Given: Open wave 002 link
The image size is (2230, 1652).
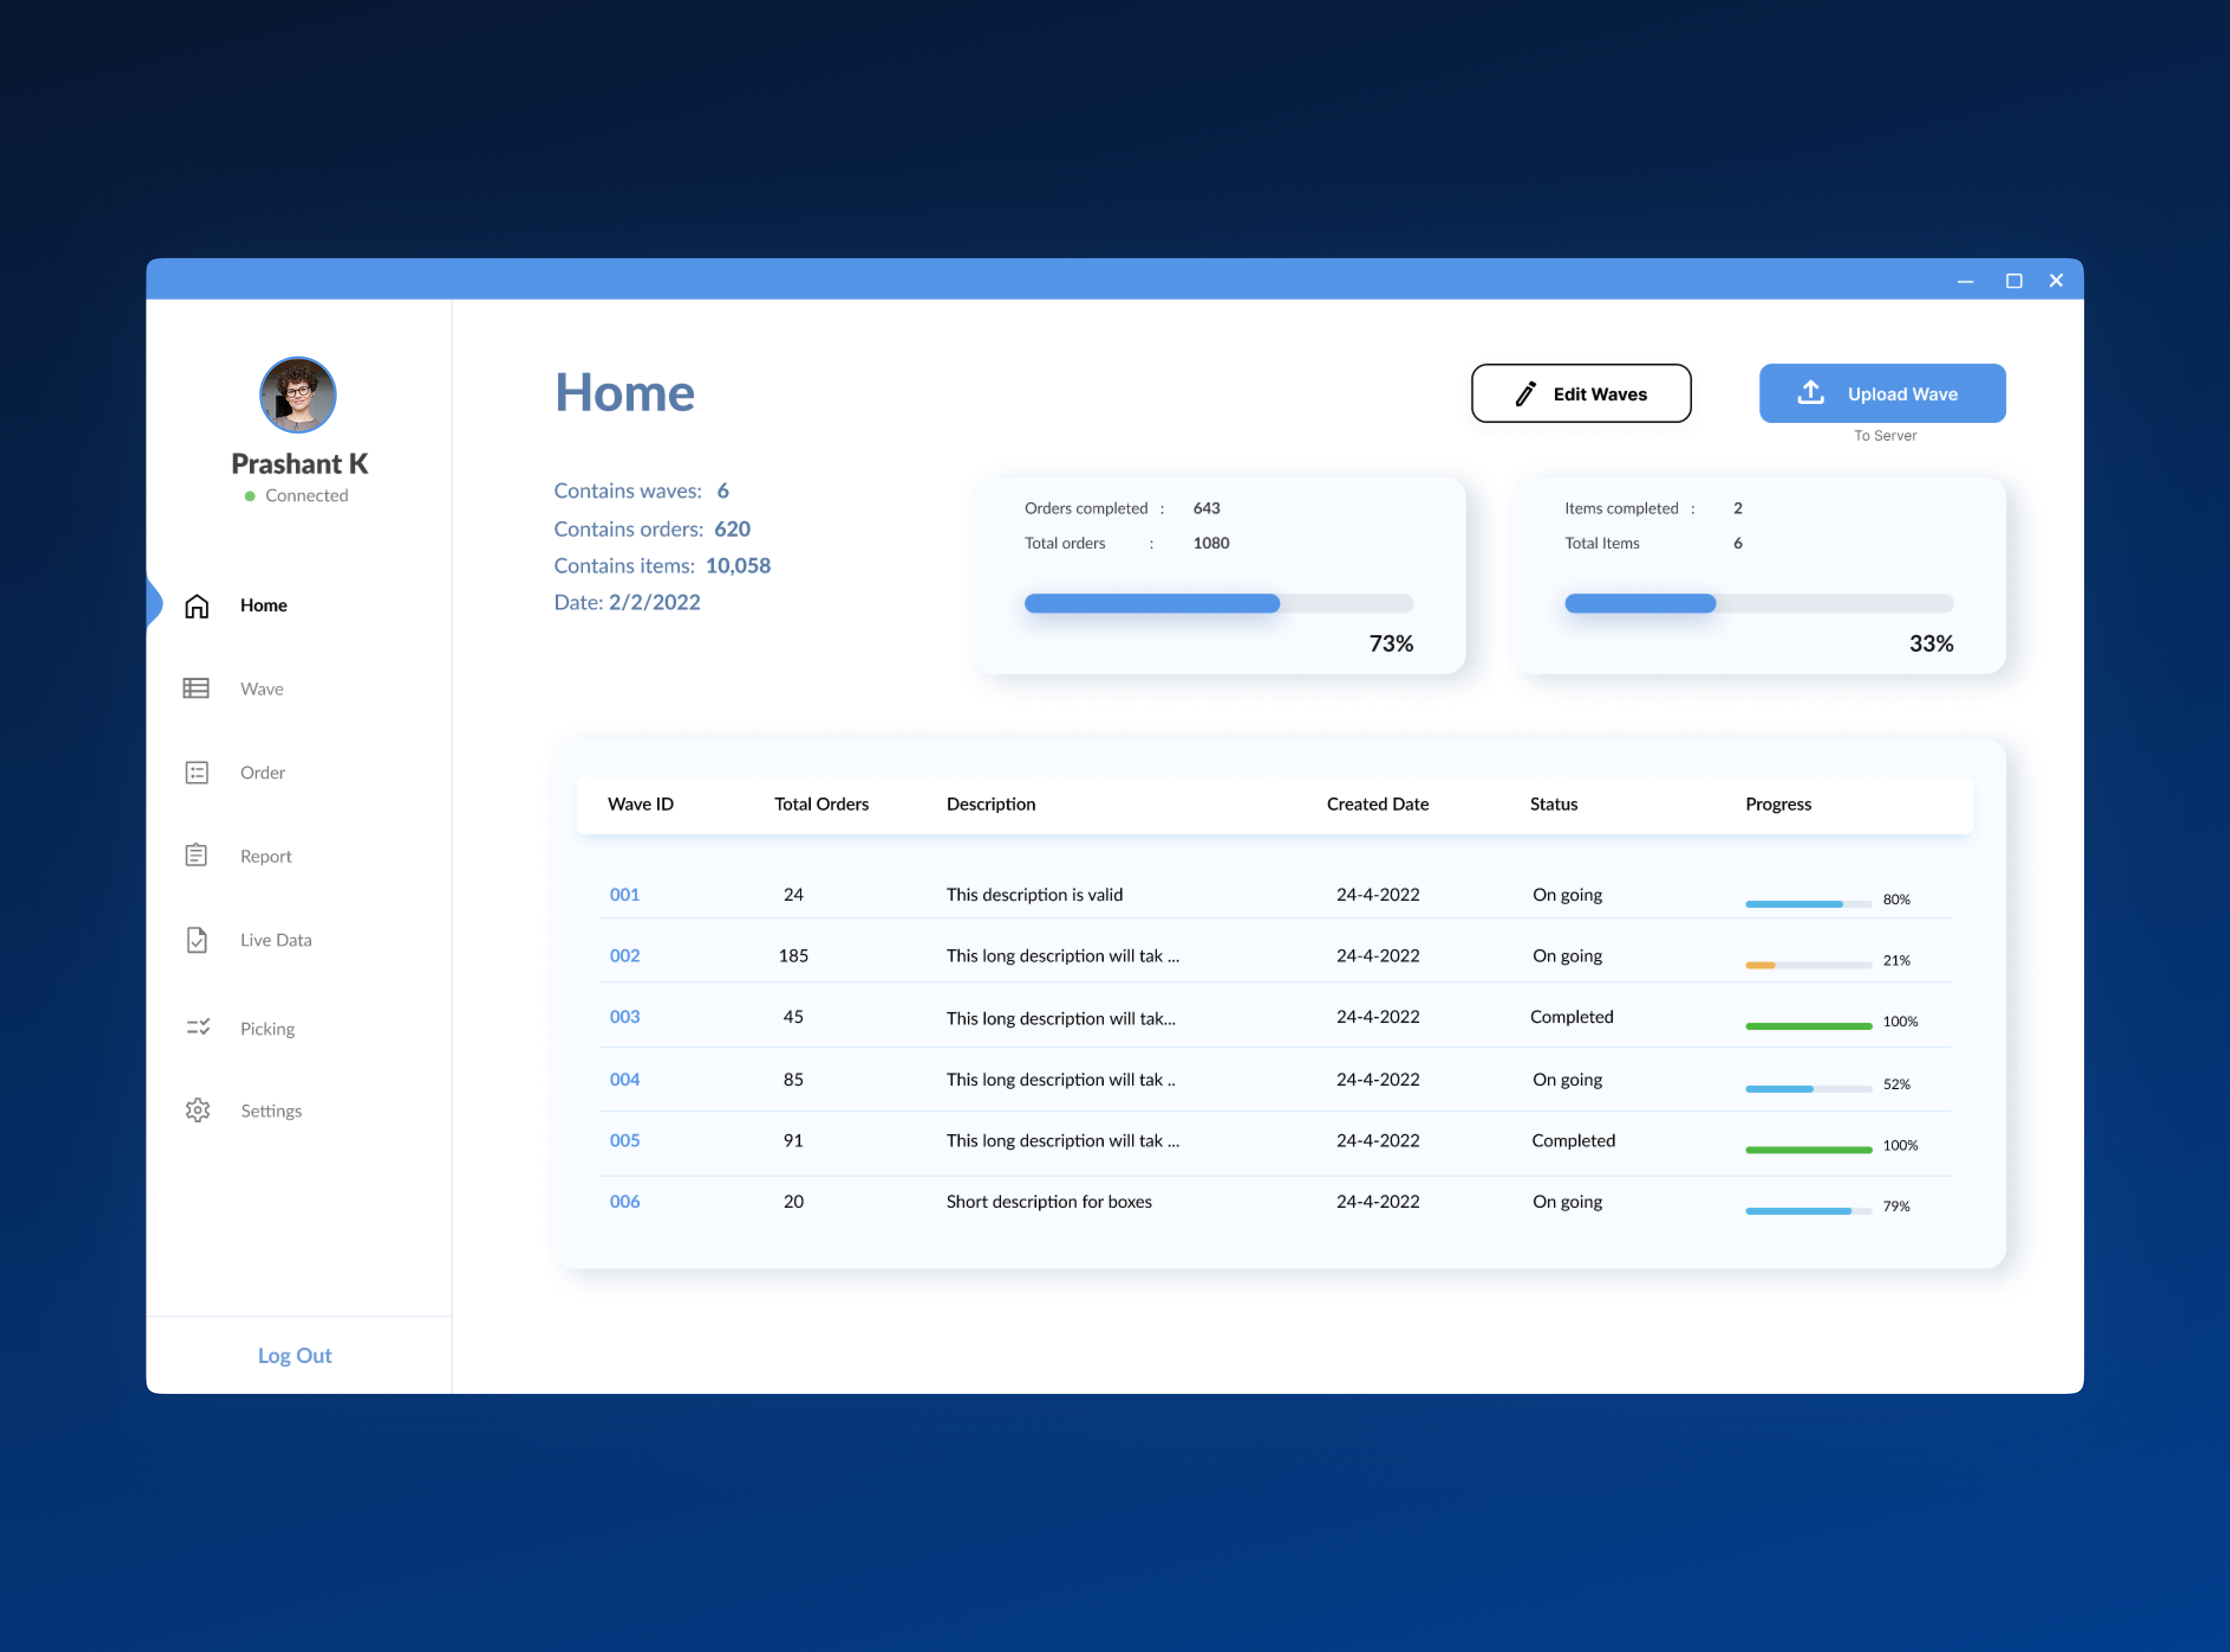Looking at the screenshot, I should tap(625, 956).
